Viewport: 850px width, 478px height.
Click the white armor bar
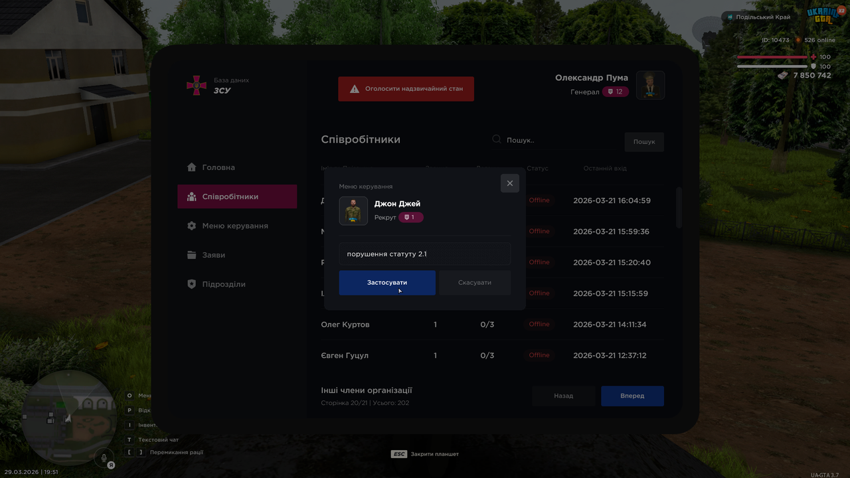coord(772,66)
